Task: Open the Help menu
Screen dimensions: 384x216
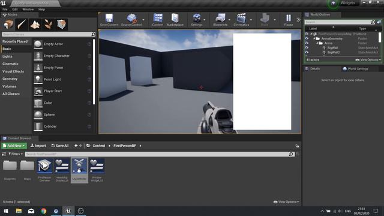Action: (x=41, y=10)
